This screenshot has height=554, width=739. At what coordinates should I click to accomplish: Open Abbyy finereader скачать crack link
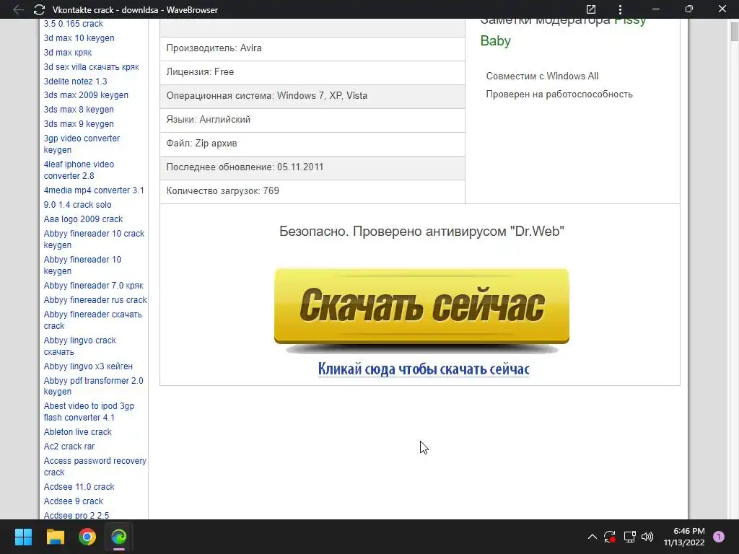pyautogui.click(x=92, y=320)
